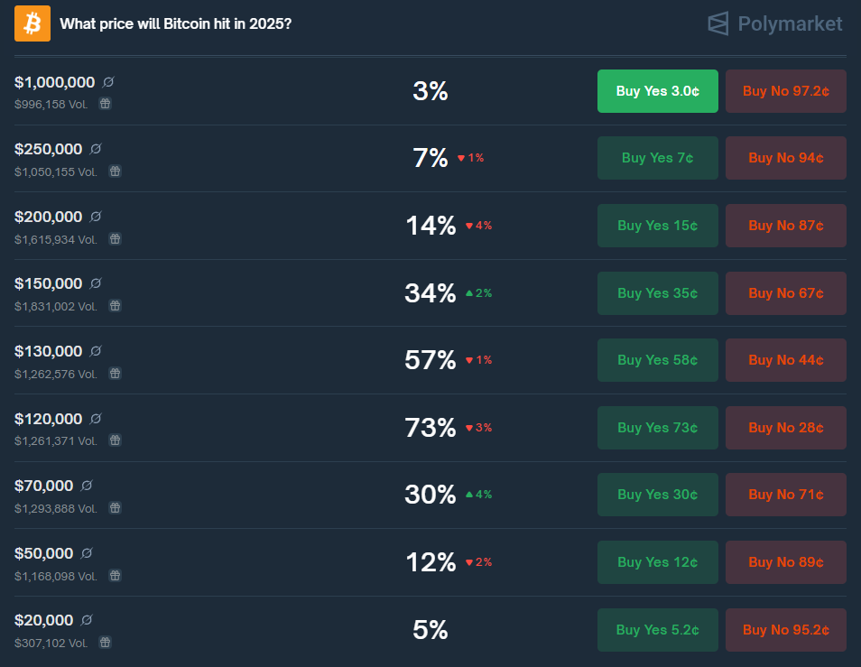
Task: Click Buy Yes 30¢ for $70,000
Action: pos(657,495)
